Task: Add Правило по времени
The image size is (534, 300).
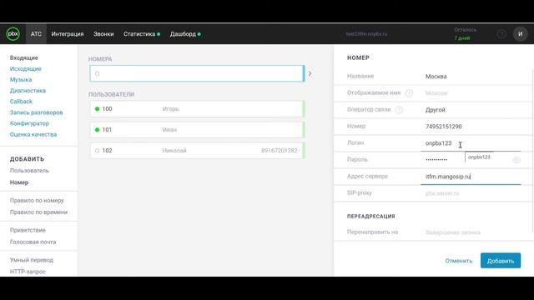Action: click(39, 212)
